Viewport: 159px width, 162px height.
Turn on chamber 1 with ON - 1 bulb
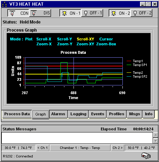(x=70, y=13)
